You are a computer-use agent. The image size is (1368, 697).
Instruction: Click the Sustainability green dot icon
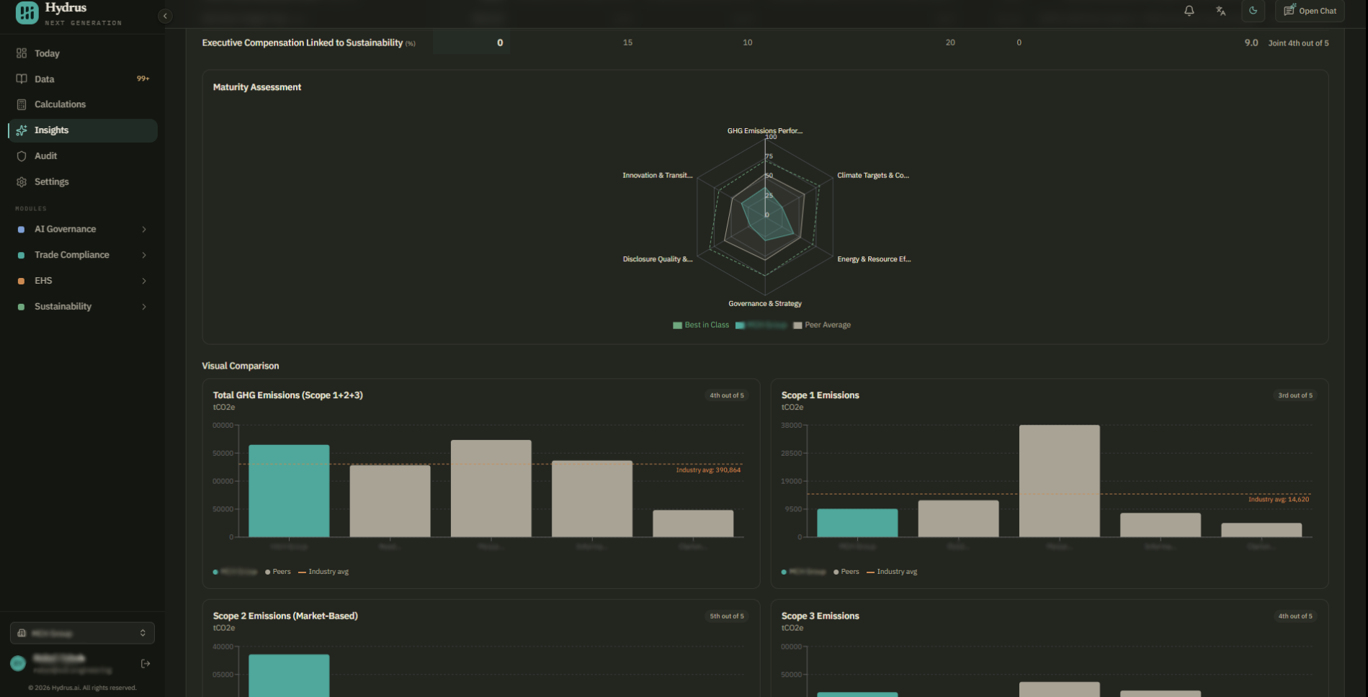tap(21, 307)
